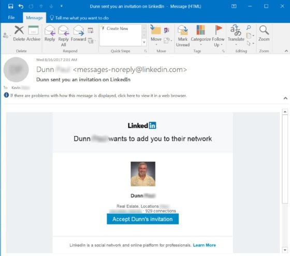Click Tell me what you want to do

click(79, 18)
